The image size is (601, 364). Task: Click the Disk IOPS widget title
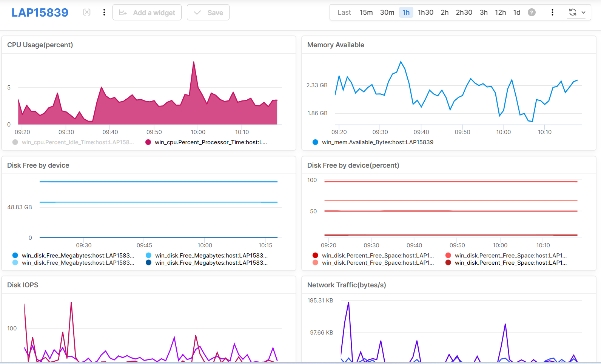pos(23,285)
